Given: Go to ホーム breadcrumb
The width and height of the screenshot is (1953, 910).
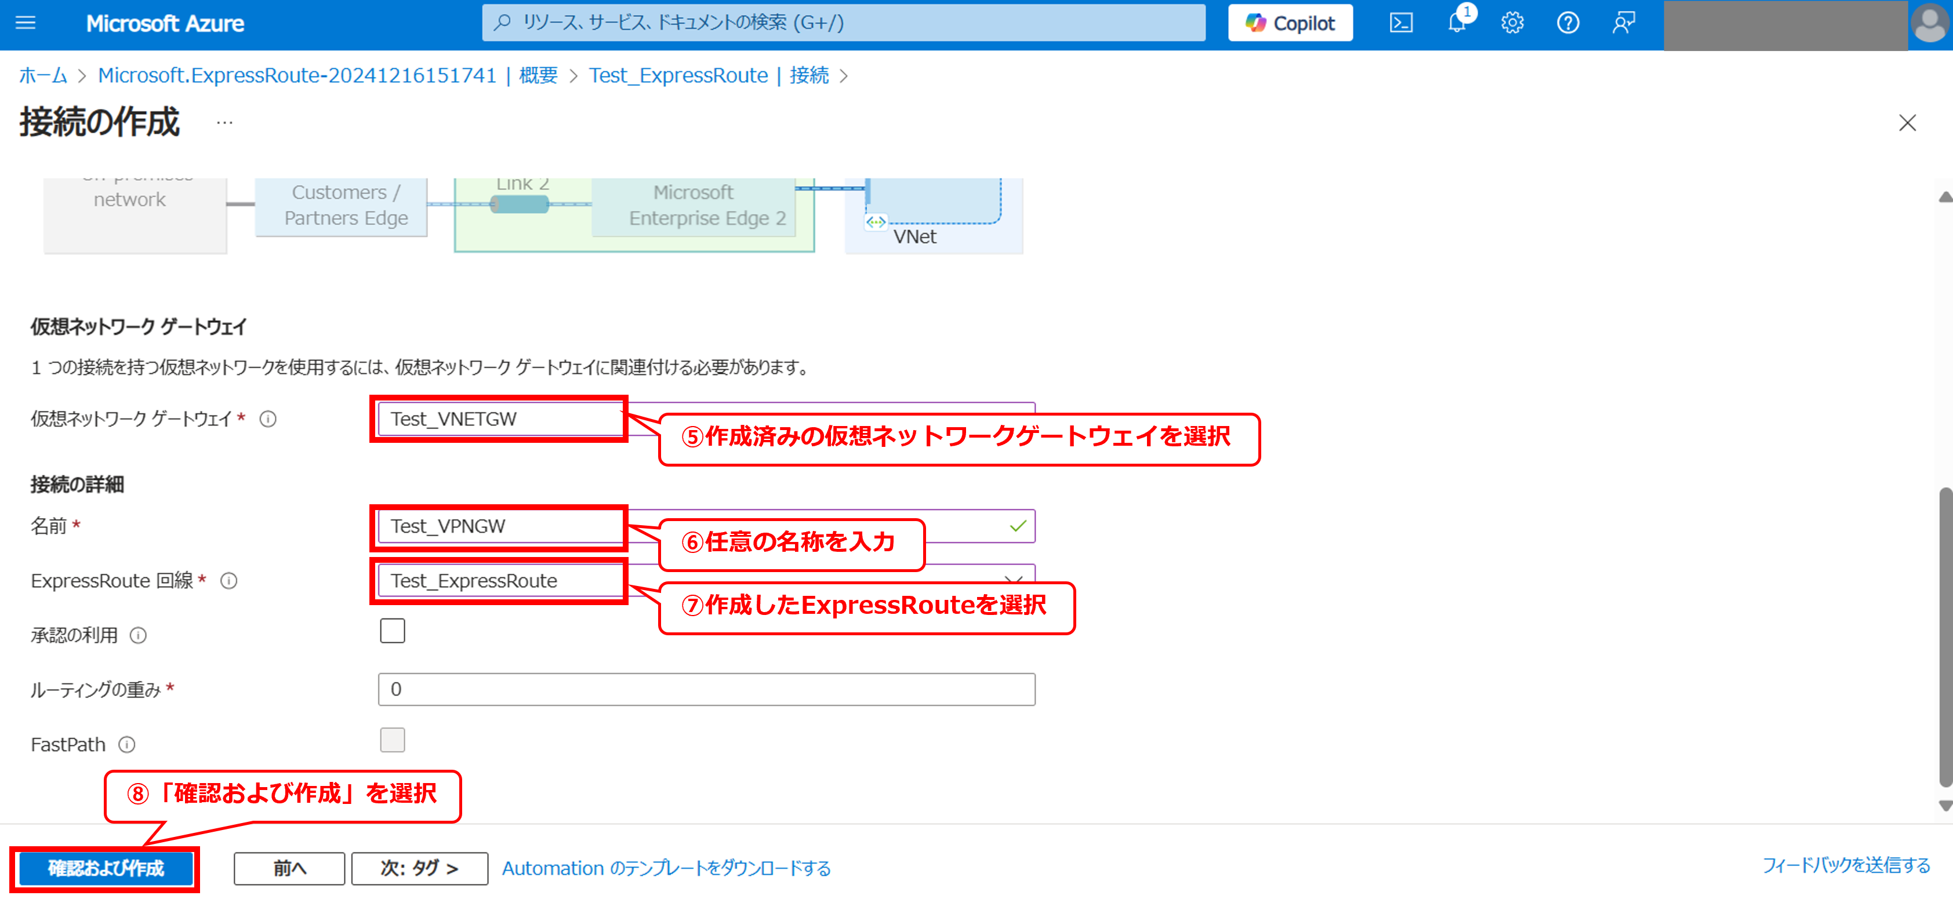Looking at the screenshot, I should coord(42,76).
